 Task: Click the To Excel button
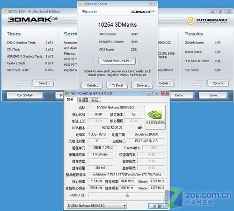tap(117, 86)
